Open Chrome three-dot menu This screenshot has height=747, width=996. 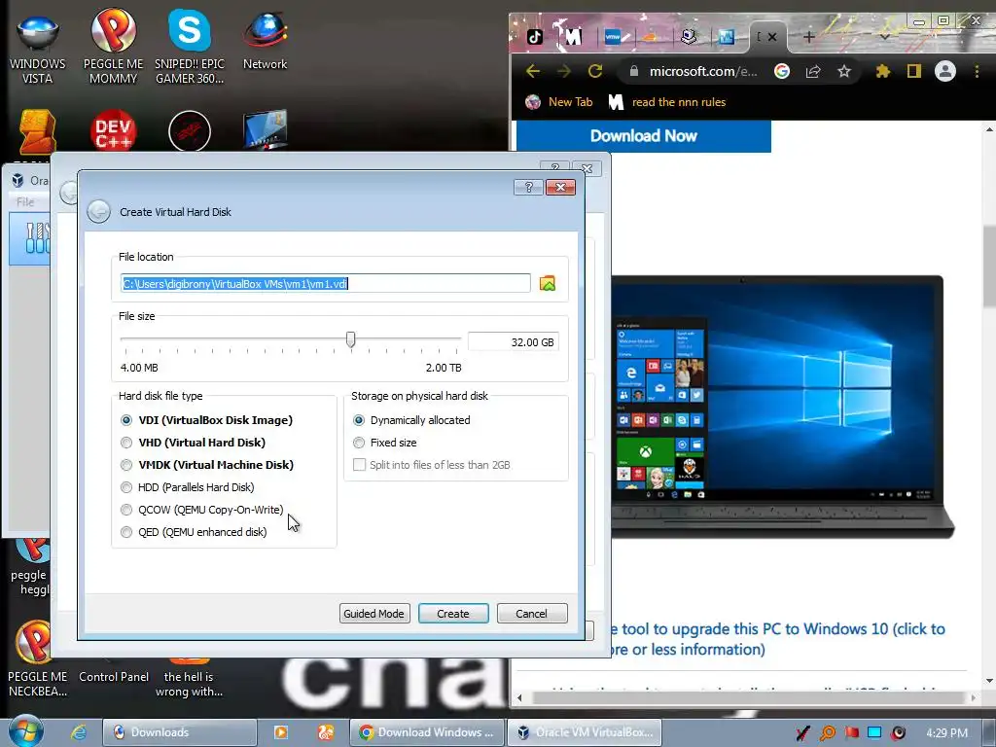point(977,71)
